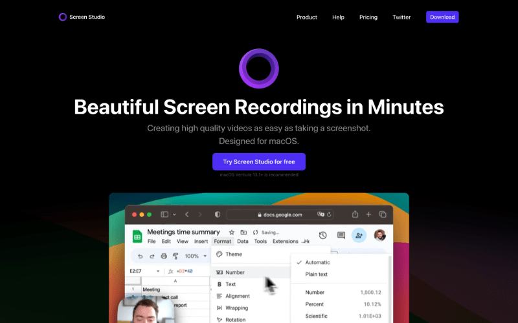Star the Meetings time summary document
Screen dimensions: 518x323
232,233
